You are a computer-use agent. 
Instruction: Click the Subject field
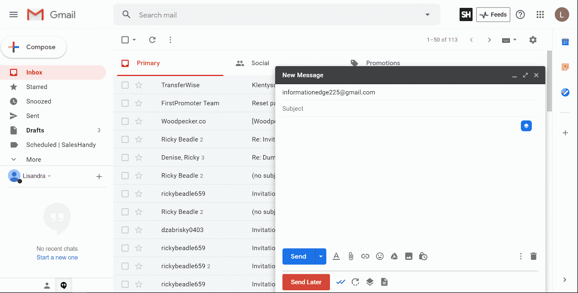tap(410, 109)
